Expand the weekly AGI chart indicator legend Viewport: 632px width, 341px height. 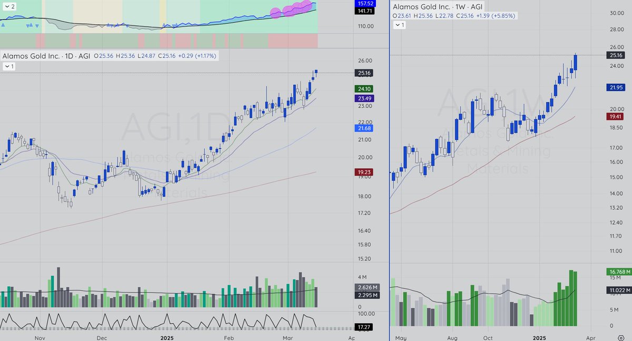399,25
